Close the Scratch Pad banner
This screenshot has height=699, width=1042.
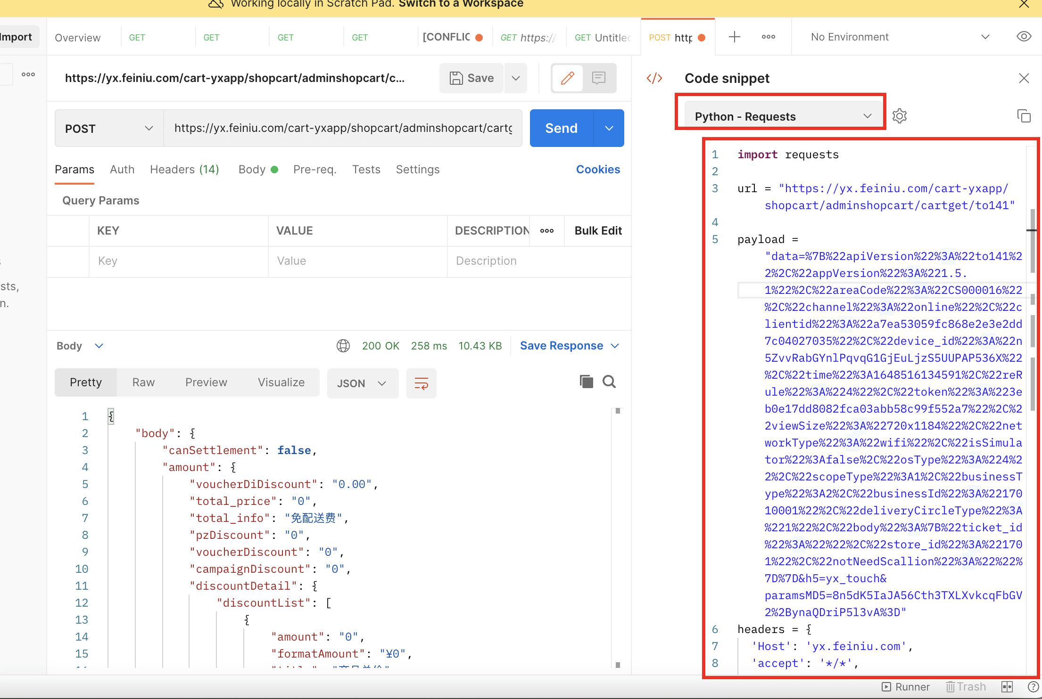coord(1024,4)
